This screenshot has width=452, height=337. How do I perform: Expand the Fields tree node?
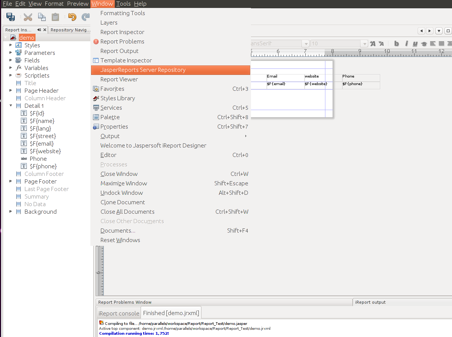11,60
